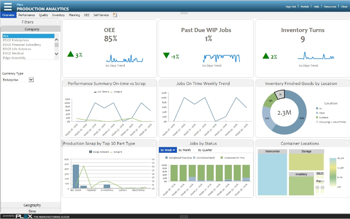Open the hamburger menu icon
350x219 pixels.
8,6
